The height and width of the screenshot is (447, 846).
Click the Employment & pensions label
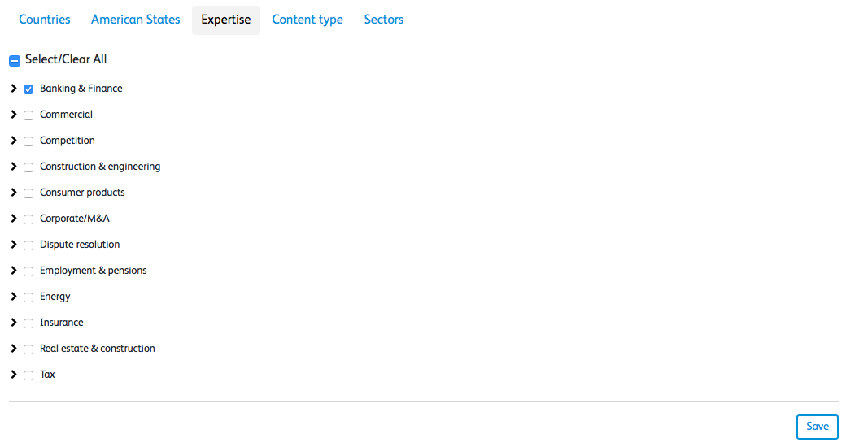pos(94,271)
